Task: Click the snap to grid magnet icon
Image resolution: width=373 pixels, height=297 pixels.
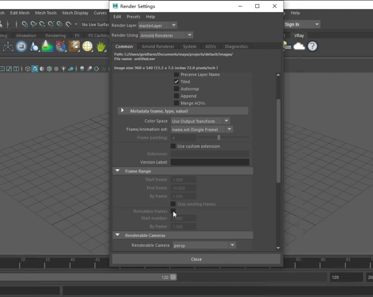Action: pyautogui.click(x=25, y=25)
